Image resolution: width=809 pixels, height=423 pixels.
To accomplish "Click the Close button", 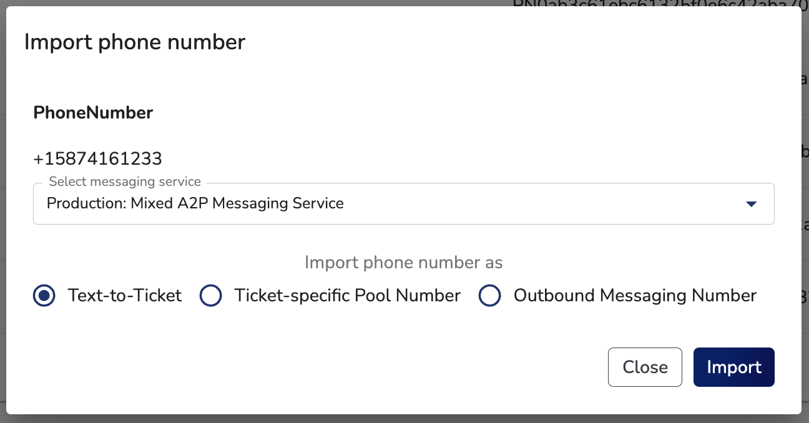I will [645, 367].
